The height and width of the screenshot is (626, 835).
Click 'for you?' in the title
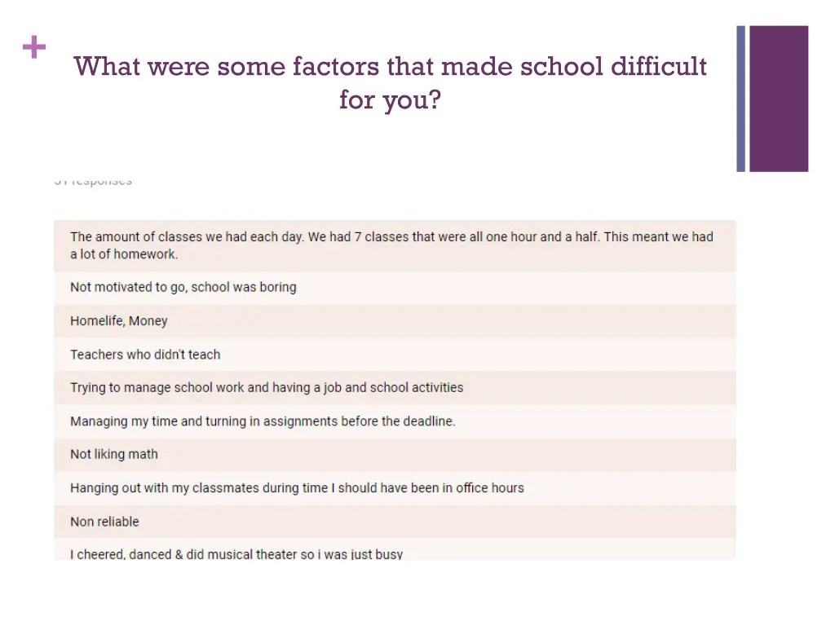pyautogui.click(x=391, y=100)
